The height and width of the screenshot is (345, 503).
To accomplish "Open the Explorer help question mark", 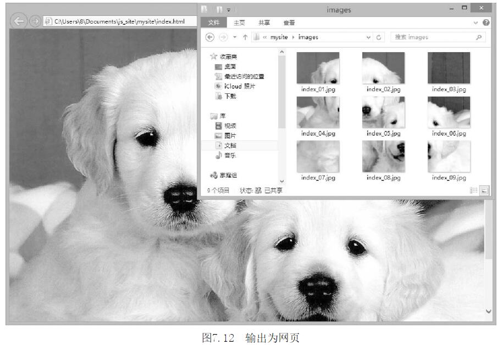I will 486,22.
